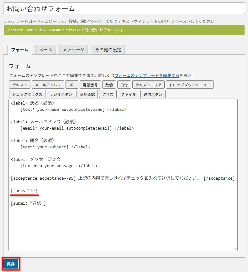
Task: Add a テキストエリア tag
Action: tap(148, 85)
